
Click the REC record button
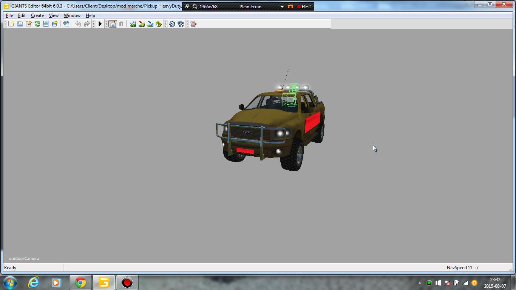point(304,7)
